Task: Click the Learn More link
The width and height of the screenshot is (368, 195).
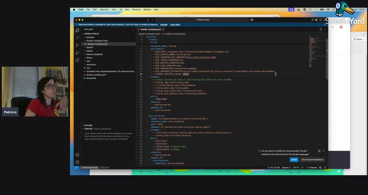Action: click(x=175, y=25)
